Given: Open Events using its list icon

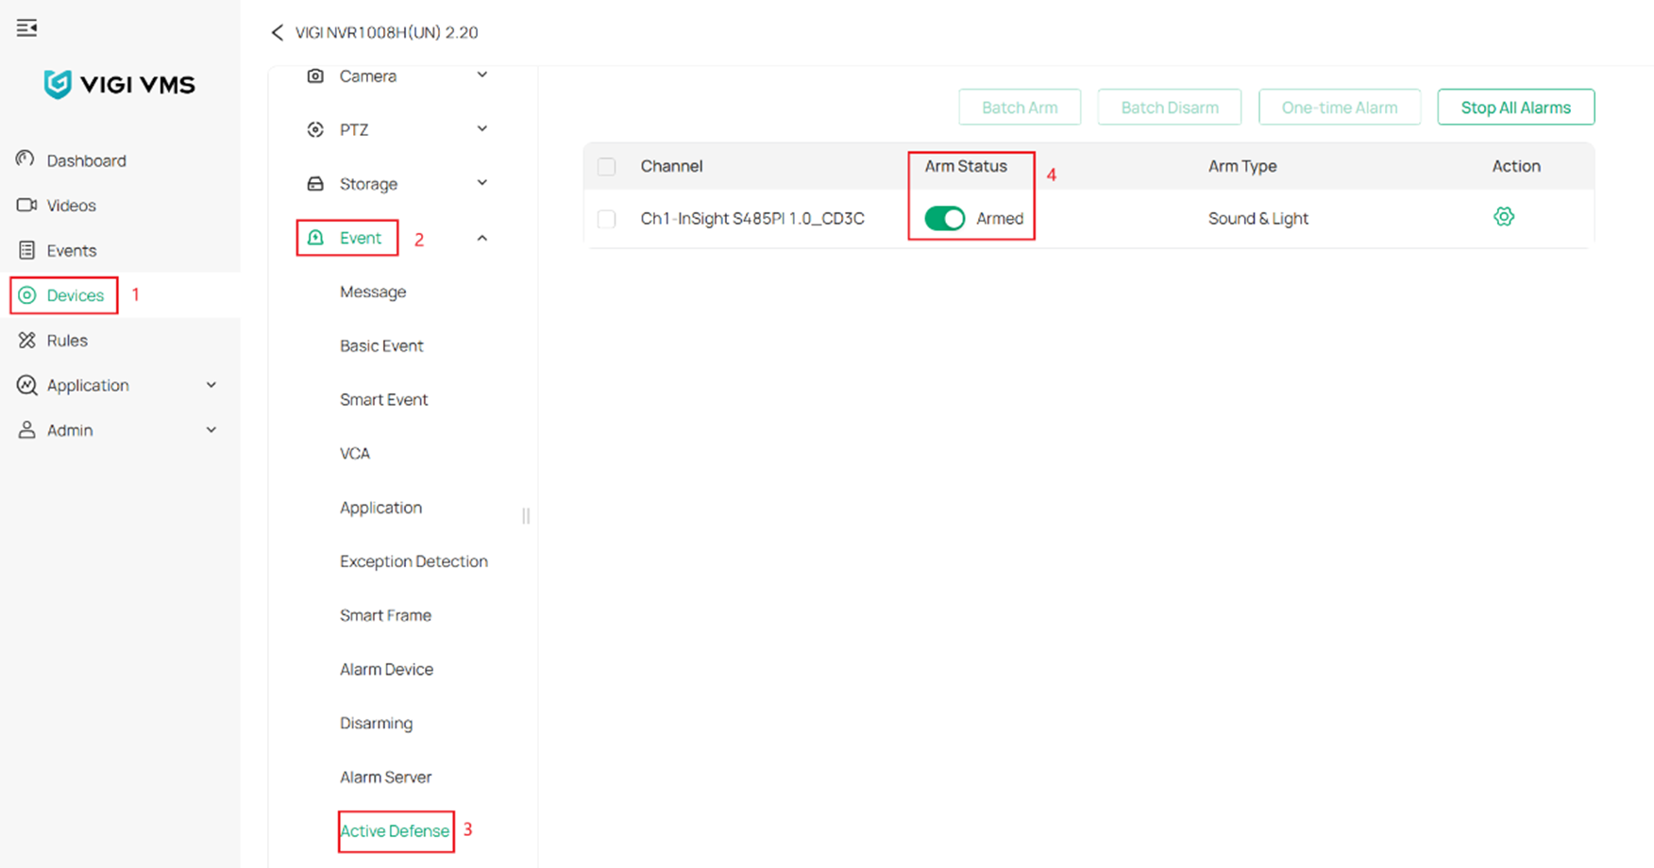Looking at the screenshot, I should (25, 250).
